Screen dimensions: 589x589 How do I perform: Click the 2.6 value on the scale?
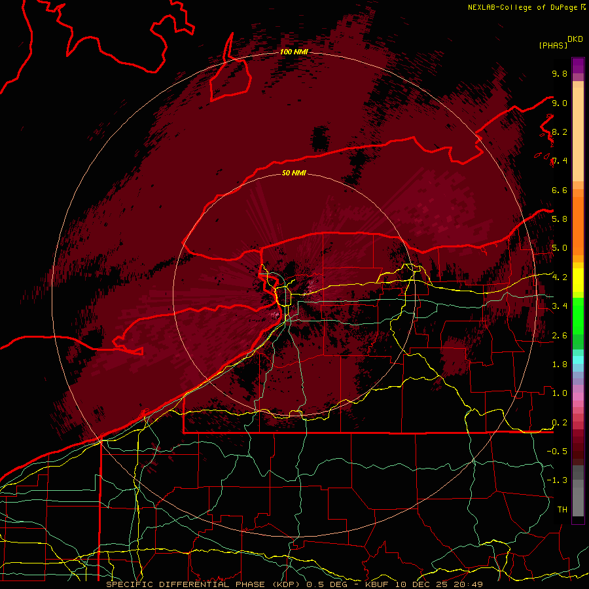(x=560, y=335)
